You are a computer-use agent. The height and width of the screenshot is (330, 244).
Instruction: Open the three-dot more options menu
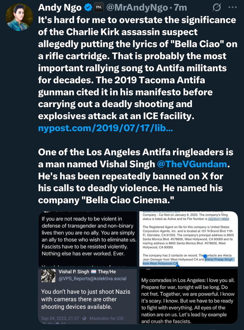[x=232, y=7]
